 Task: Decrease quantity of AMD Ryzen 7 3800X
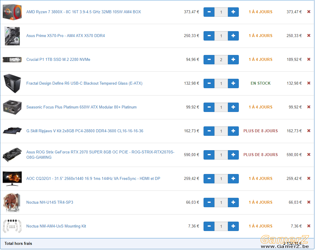(209, 12)
